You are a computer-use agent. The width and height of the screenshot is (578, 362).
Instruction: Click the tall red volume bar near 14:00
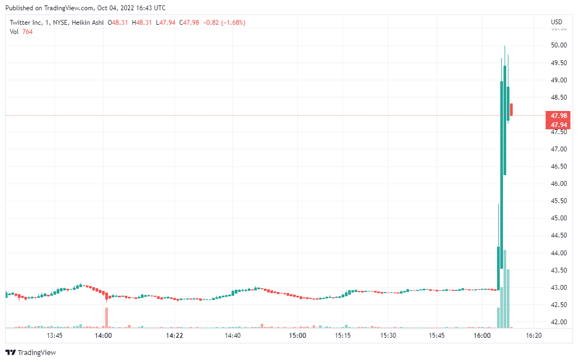pos(107,317)
